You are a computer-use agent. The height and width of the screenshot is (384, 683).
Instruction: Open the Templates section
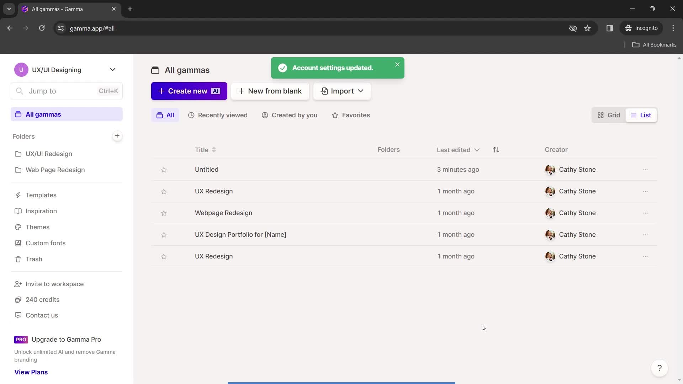pyautogui.click(x=41, y=194)
